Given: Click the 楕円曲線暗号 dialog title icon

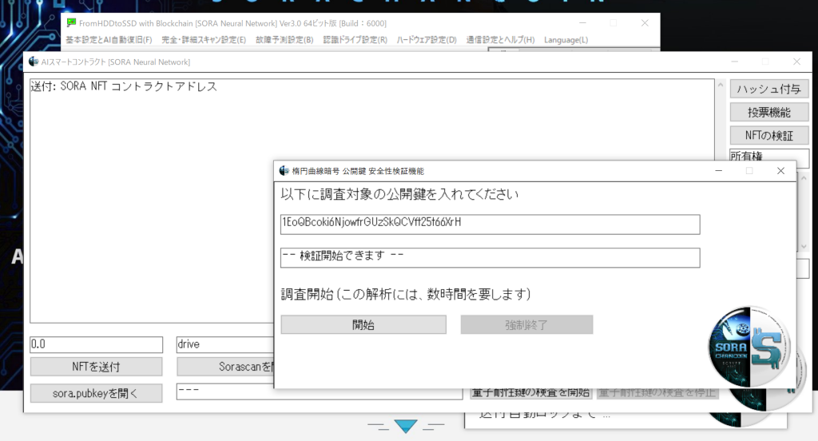Looking at the screenshot, I should [x=284, y=171].
